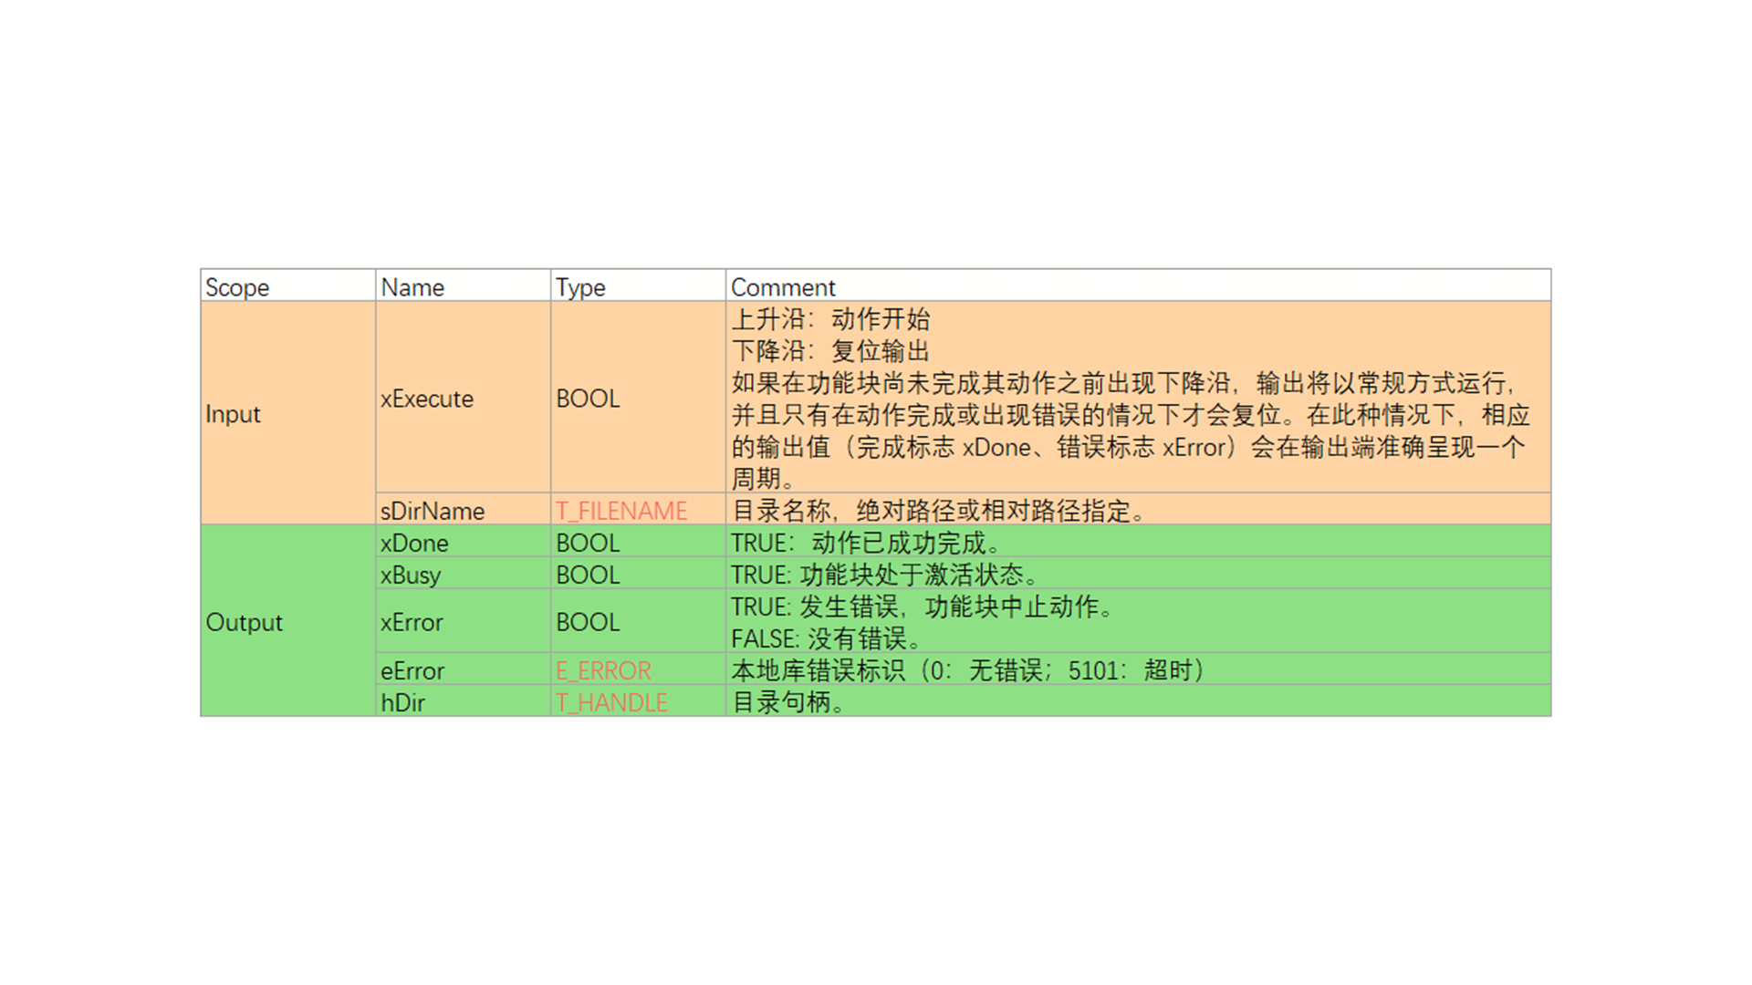Click the Comment column header
Screen dimensions: 1752x985
tap(783, 287)
